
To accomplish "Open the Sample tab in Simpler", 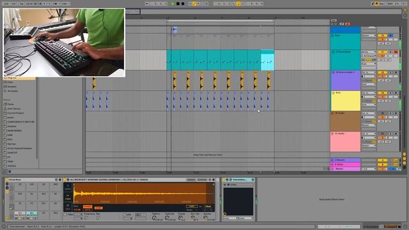I will pyautogui.click(x=191, y=180).
